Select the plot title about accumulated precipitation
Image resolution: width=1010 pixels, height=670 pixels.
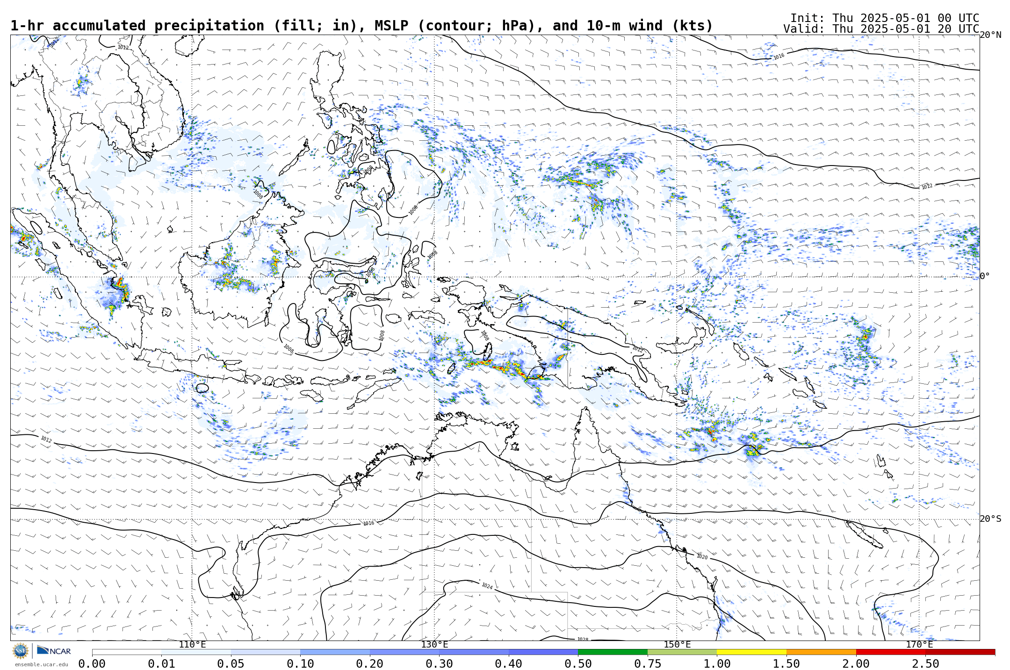click(361, 26)
